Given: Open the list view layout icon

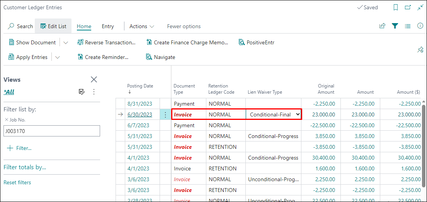Looking at the screenshot, I should click(x=407, y=26).
